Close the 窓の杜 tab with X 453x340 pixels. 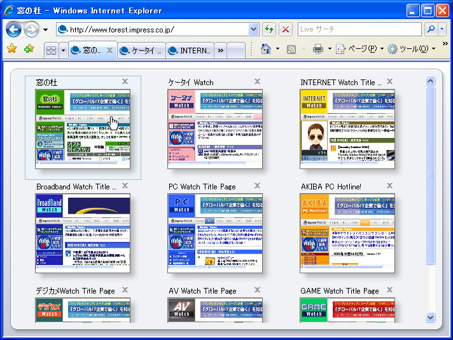[110, 50]
